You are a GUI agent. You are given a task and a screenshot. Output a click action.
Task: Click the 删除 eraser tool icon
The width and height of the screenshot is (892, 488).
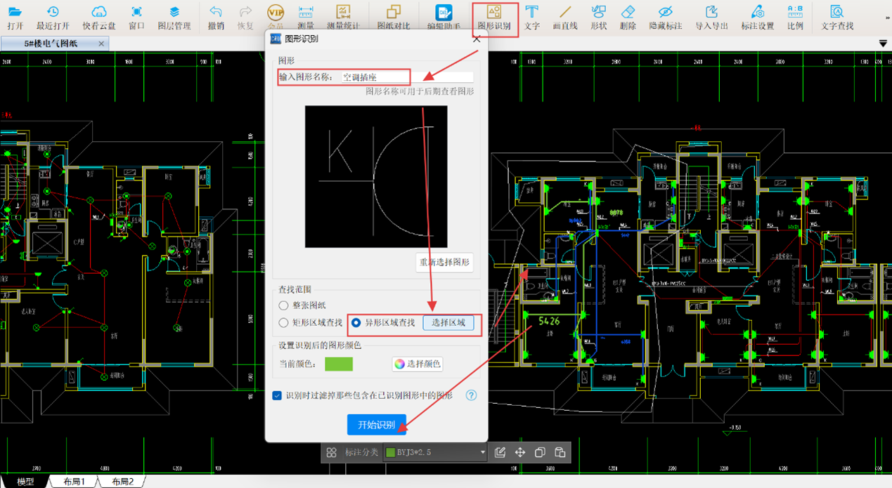(628, 18)
